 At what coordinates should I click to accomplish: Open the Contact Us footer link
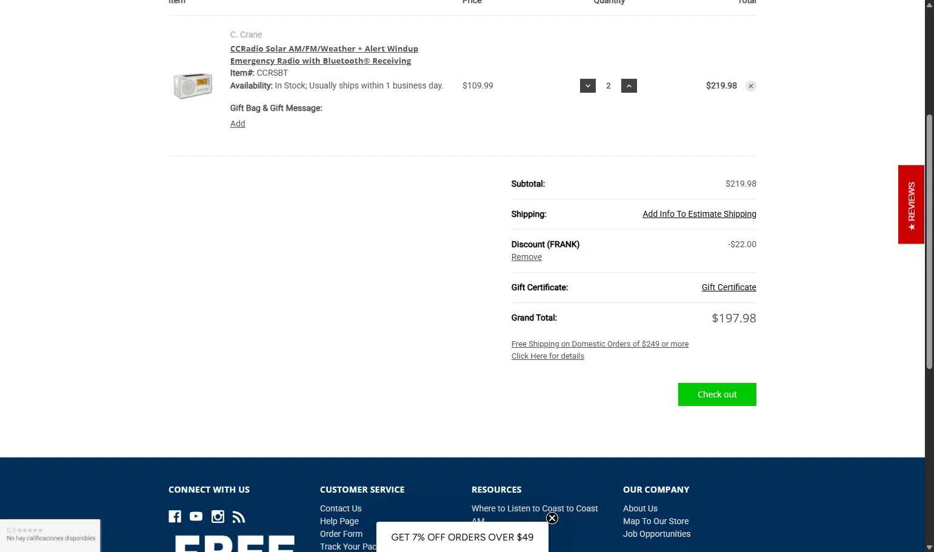[x=341, y=508]
